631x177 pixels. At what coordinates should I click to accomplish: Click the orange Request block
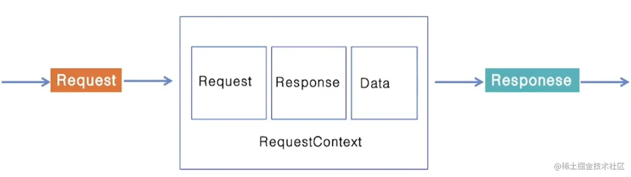(86, 80)
